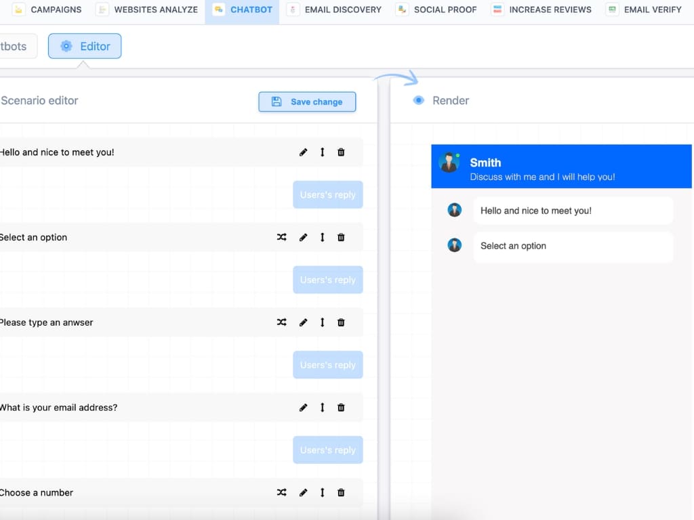Open branching for 'Select an option'
The height and width of the screenshot is (520, 694).
pos(281,237)
